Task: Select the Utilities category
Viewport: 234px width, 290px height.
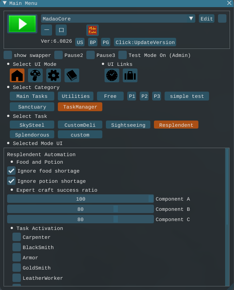Action: pos(76,96)
